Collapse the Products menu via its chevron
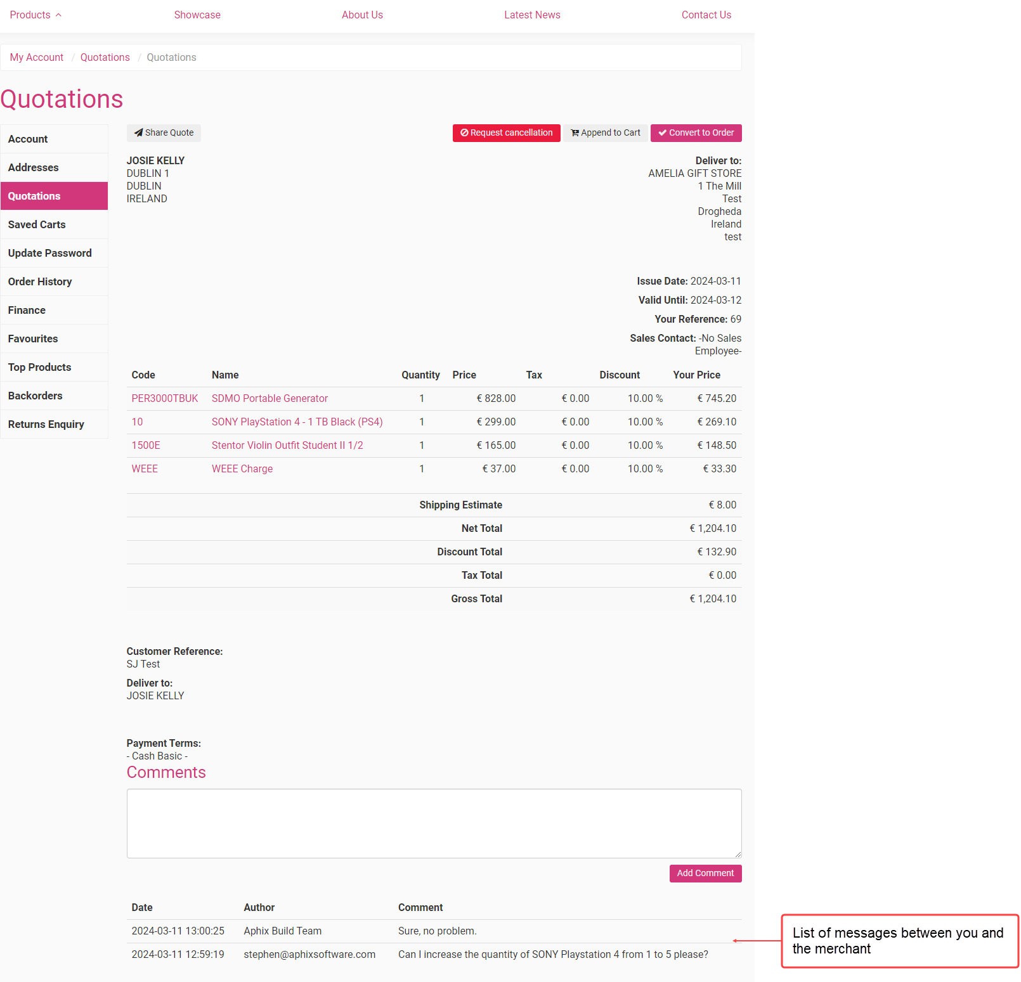The image size is (1021, 982). pos(58,14)
